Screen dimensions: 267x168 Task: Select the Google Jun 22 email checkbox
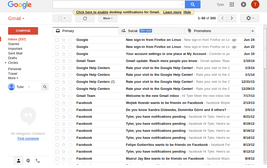click(57, 47)
